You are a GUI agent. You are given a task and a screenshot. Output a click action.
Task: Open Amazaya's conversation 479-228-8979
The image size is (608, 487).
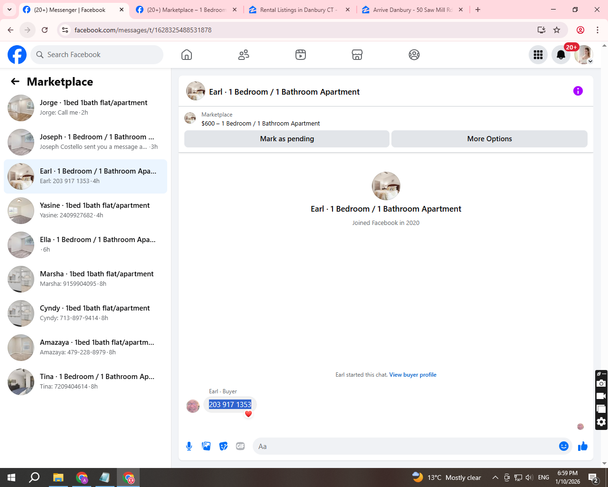coord(85,348)
